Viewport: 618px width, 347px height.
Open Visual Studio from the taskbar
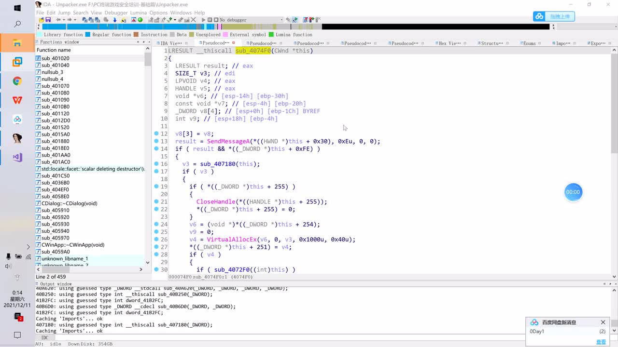point(17,158)
